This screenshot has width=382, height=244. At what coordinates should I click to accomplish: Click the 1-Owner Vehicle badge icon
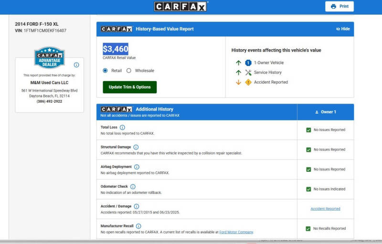248,63
